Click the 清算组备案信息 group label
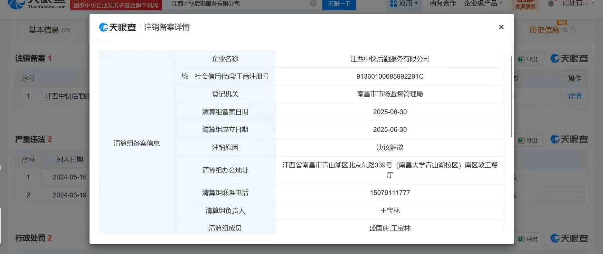This screenshot has height=254, width=603. (x=137, y=143)
